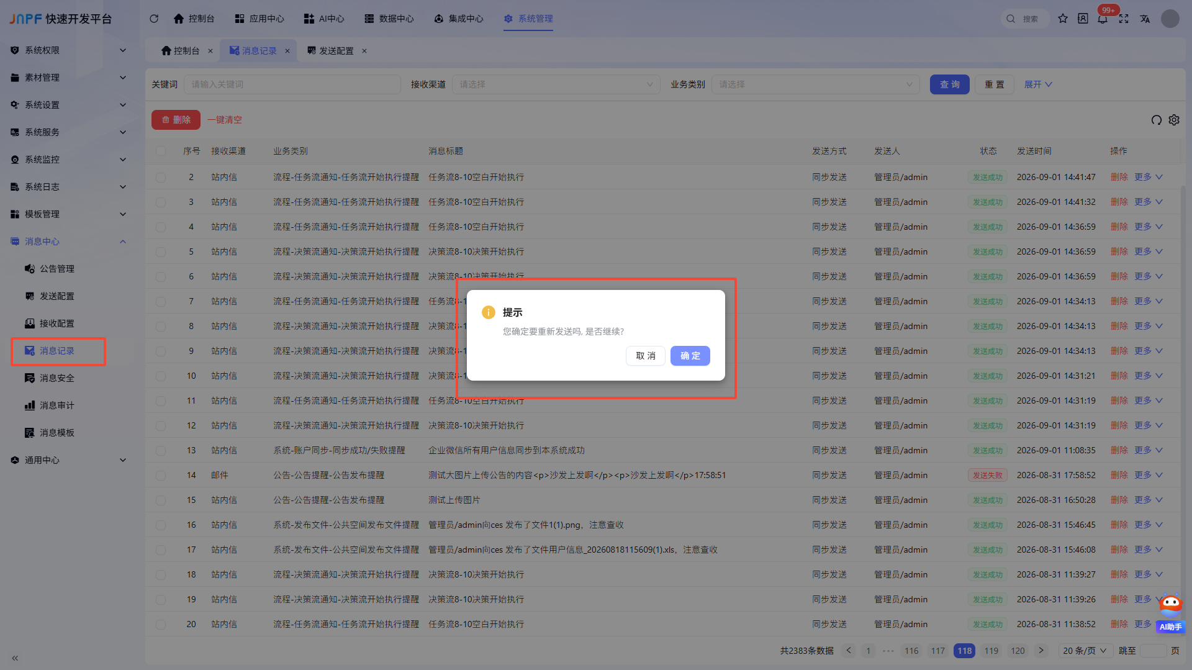
Task: Open 更多 menu for row 14
Action: coord(1148,475)
